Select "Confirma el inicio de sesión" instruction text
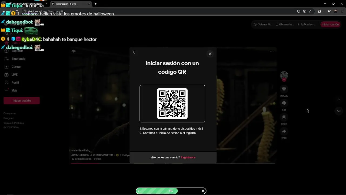Viewport: 346px width, 195px height. (x=169, y=133)
